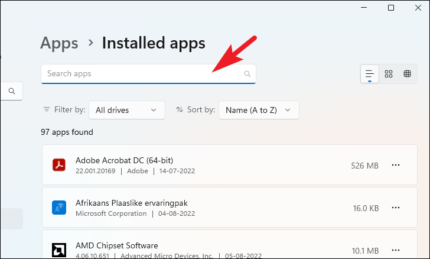Switch to table view layout
The height and width of the screenshot is (259, 430).
407,73
